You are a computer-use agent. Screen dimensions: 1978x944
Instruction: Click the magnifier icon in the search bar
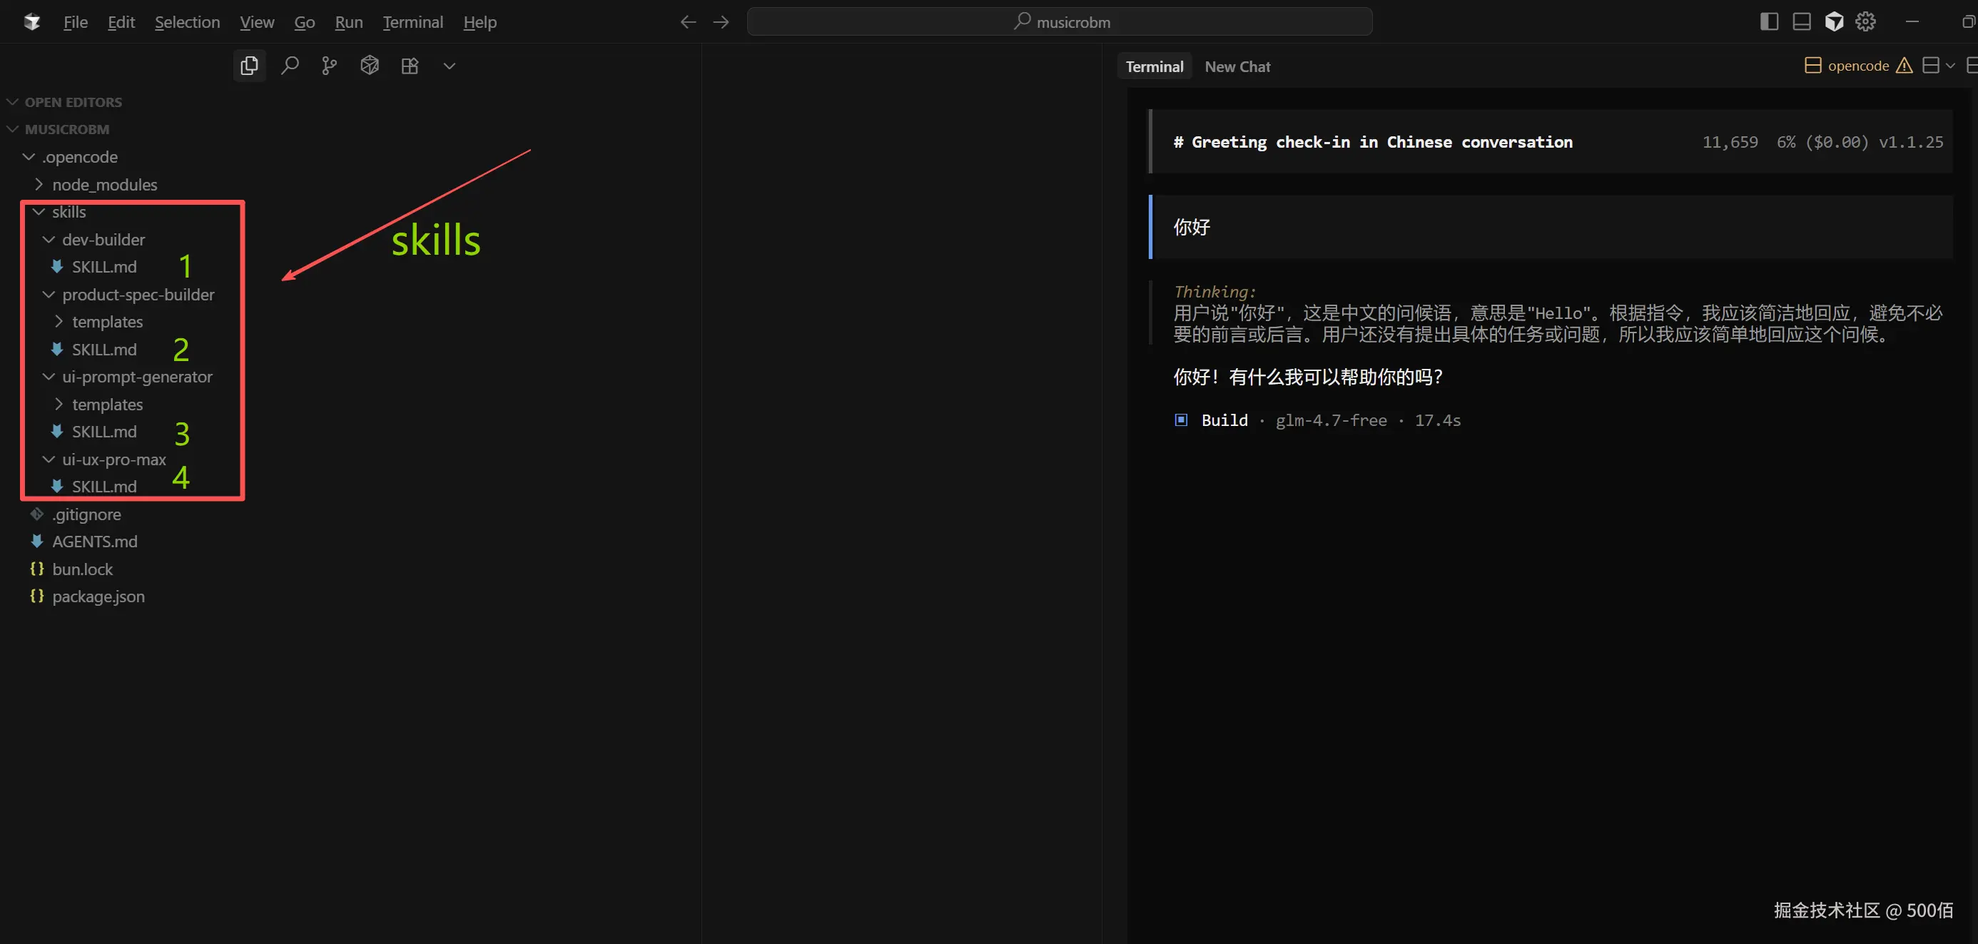click(1021, 21)
